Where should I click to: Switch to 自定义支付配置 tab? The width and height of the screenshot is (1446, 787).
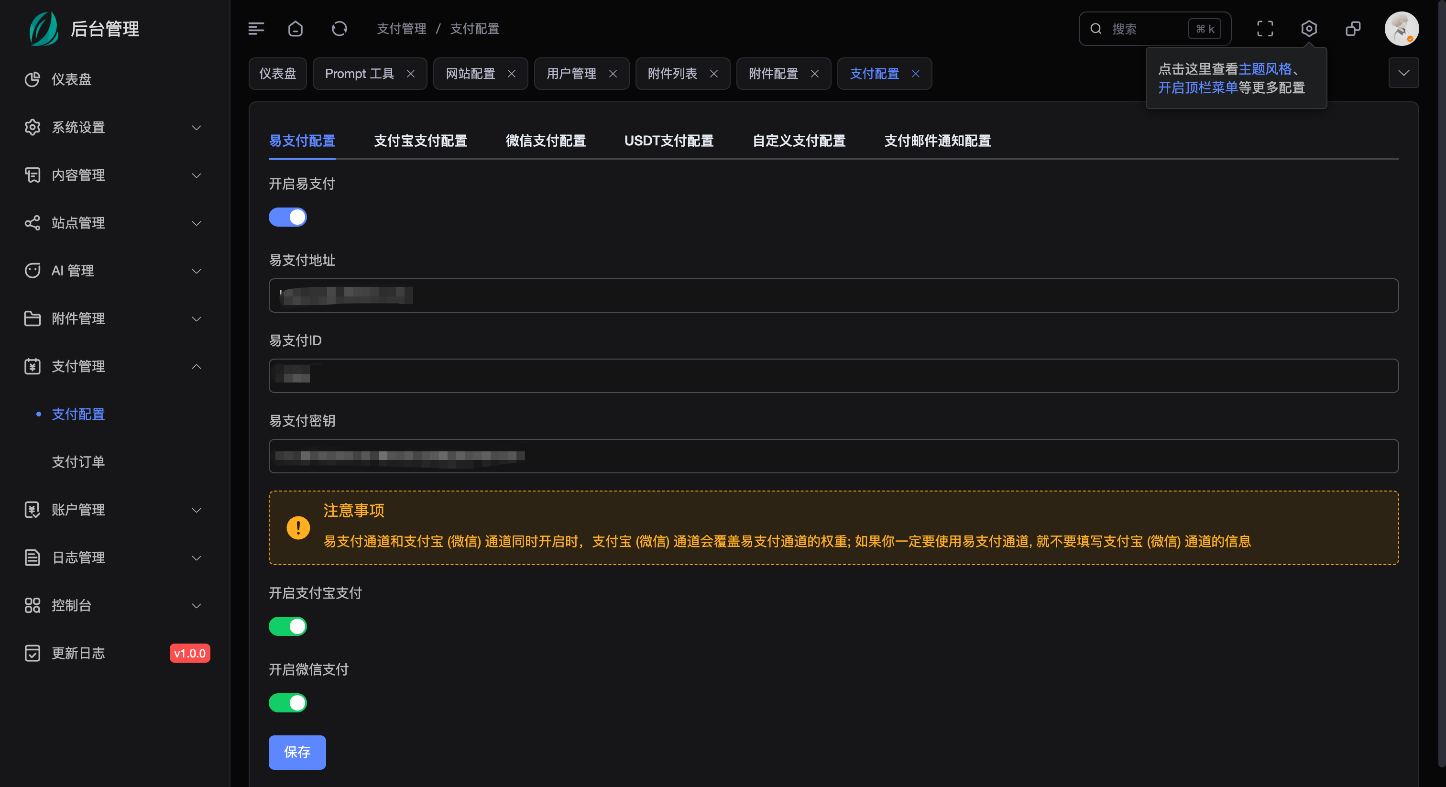[799, 141]
